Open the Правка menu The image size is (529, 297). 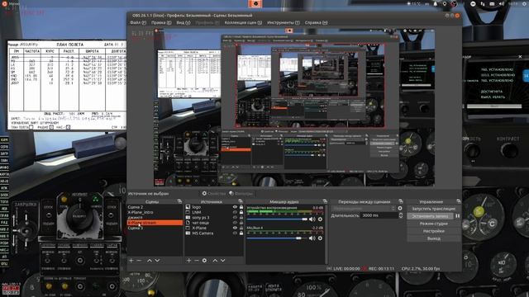point(161,22)
